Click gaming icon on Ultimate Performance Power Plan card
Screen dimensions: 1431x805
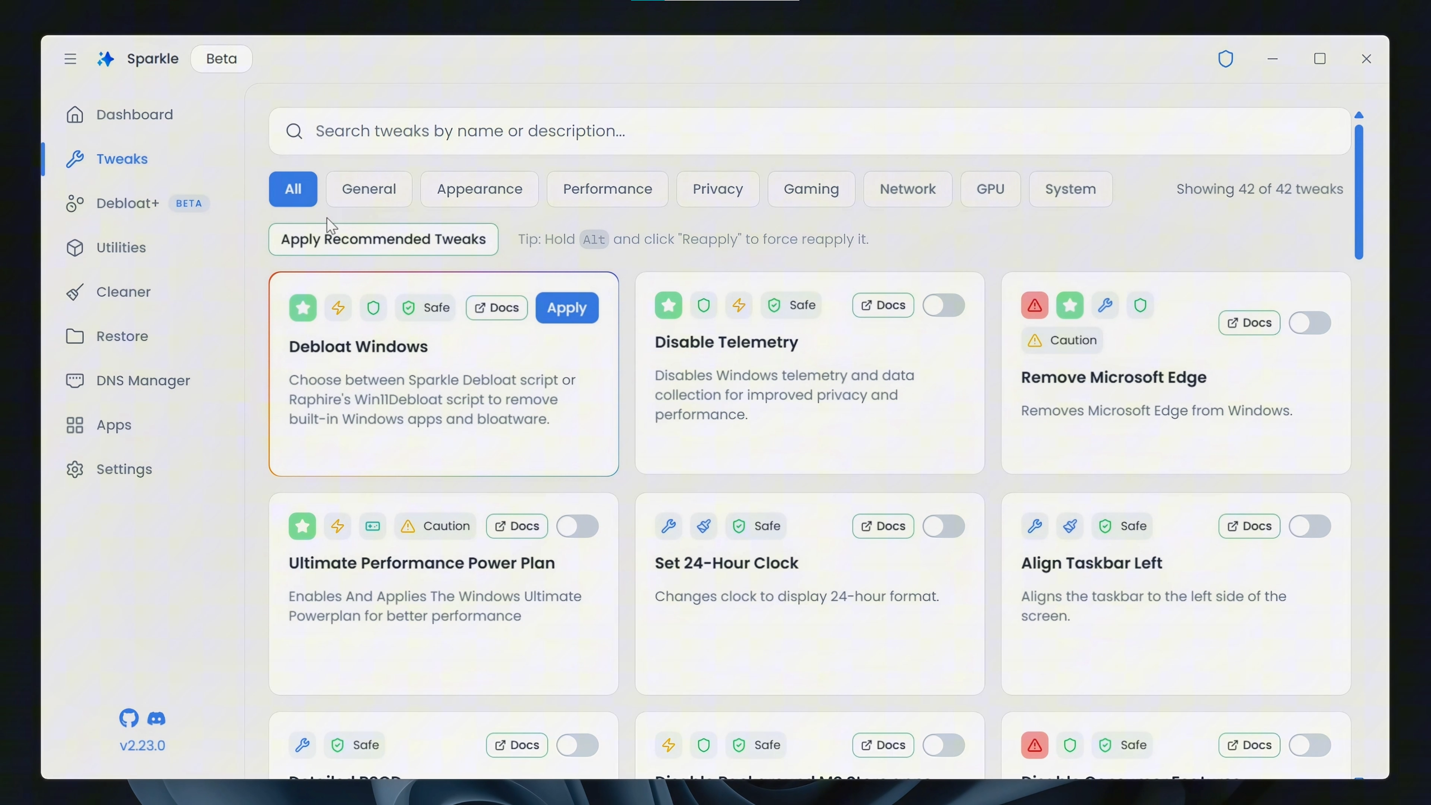373,526
